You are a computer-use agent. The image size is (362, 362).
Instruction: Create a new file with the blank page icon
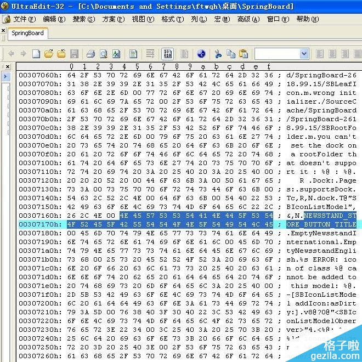point(36,54)
